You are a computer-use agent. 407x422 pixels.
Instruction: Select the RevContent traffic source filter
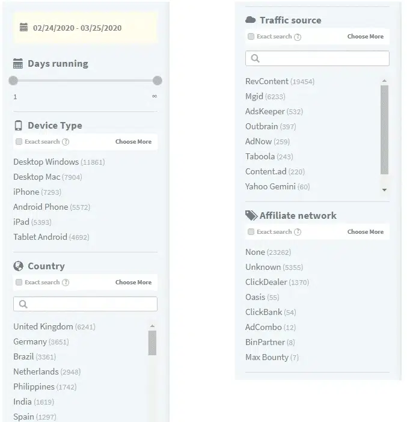[x=267, y=82]
